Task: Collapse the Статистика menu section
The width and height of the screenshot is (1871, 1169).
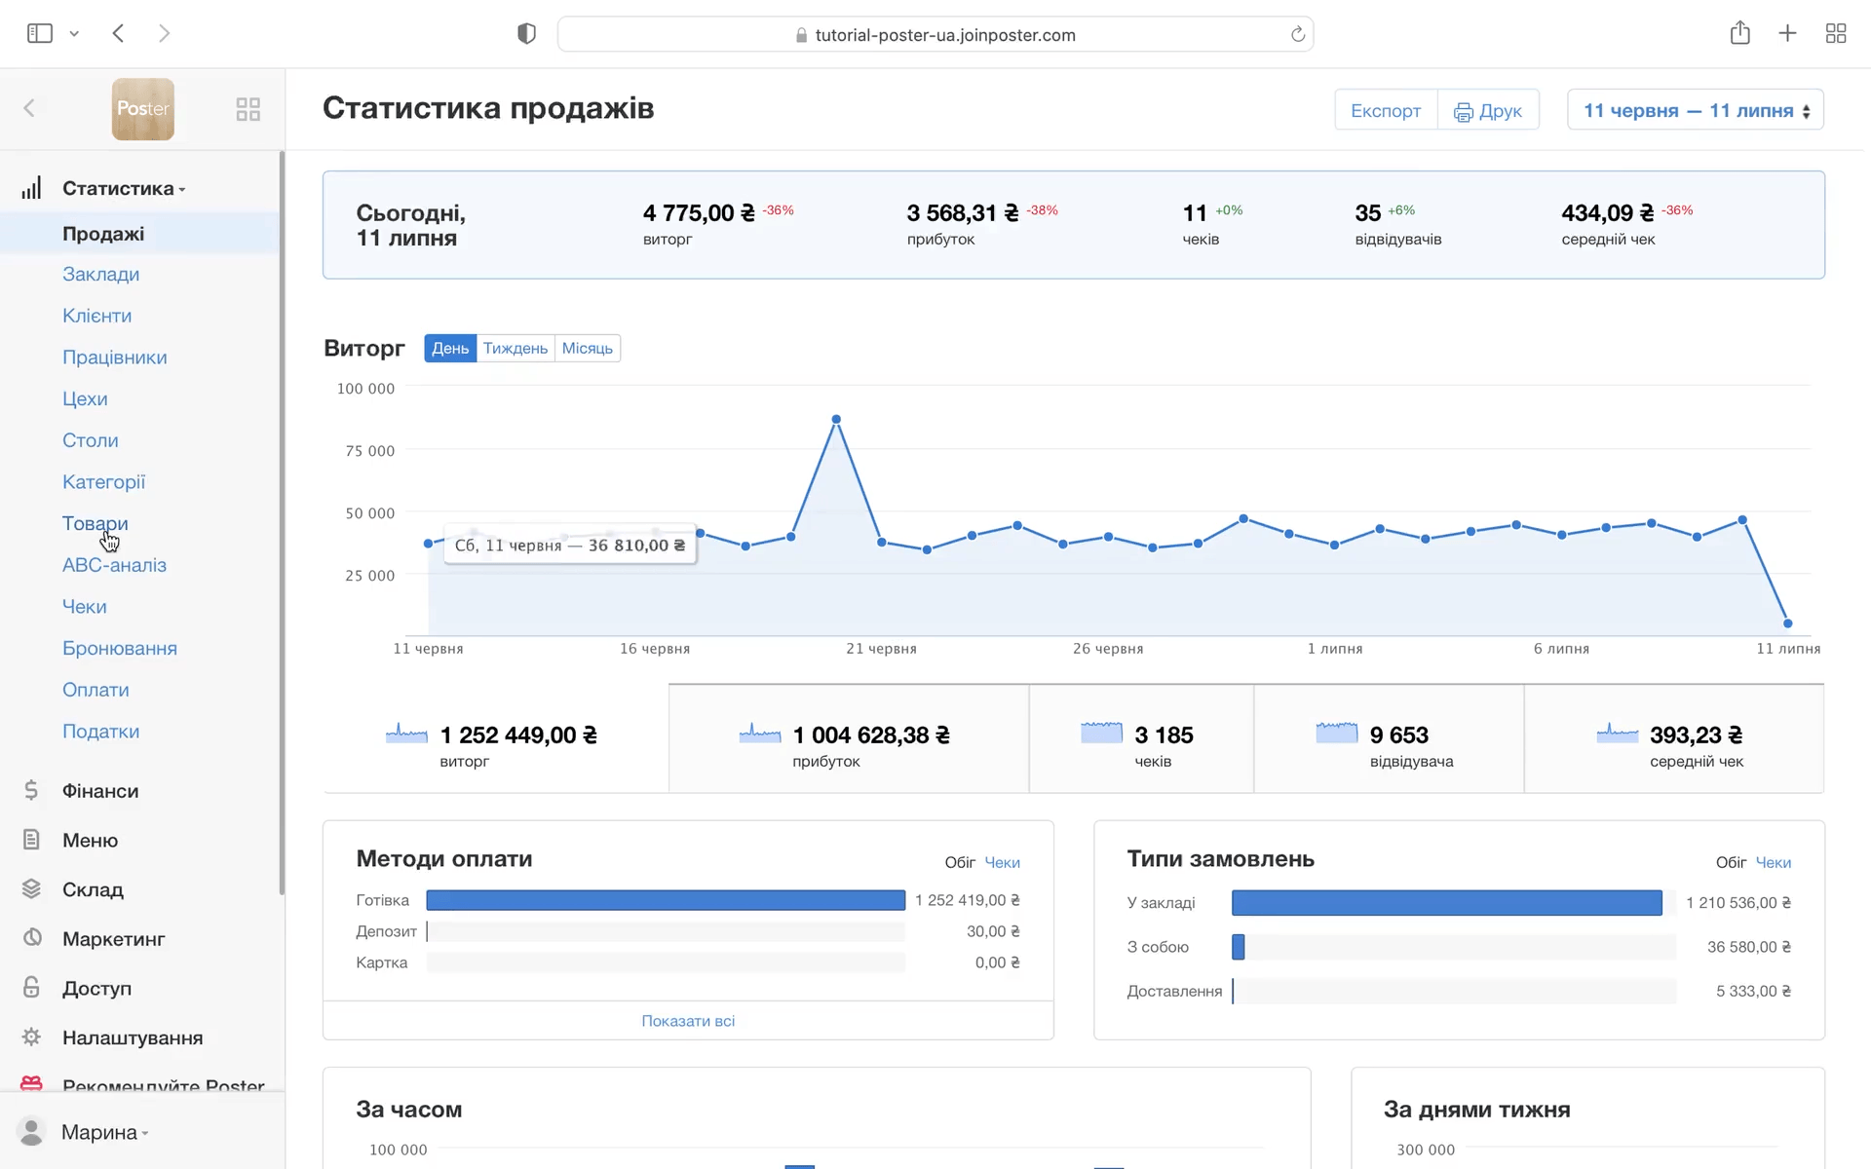Action: (x=119, y=188)
